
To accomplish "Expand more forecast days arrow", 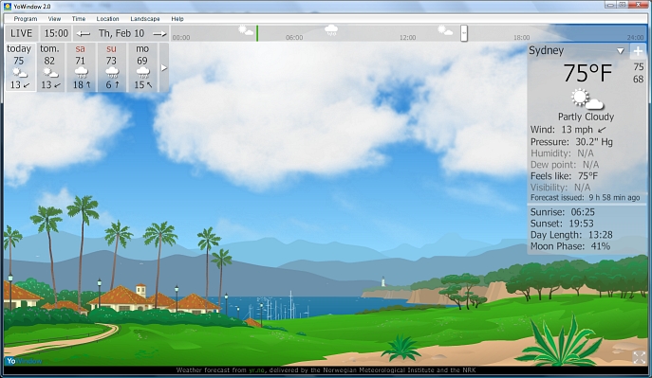I will pyautogui.click(x=164, y=67).
